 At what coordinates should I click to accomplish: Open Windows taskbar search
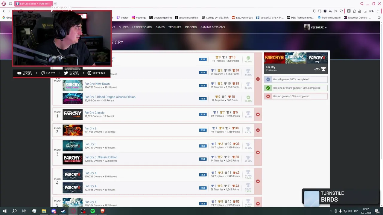[14, 211]
